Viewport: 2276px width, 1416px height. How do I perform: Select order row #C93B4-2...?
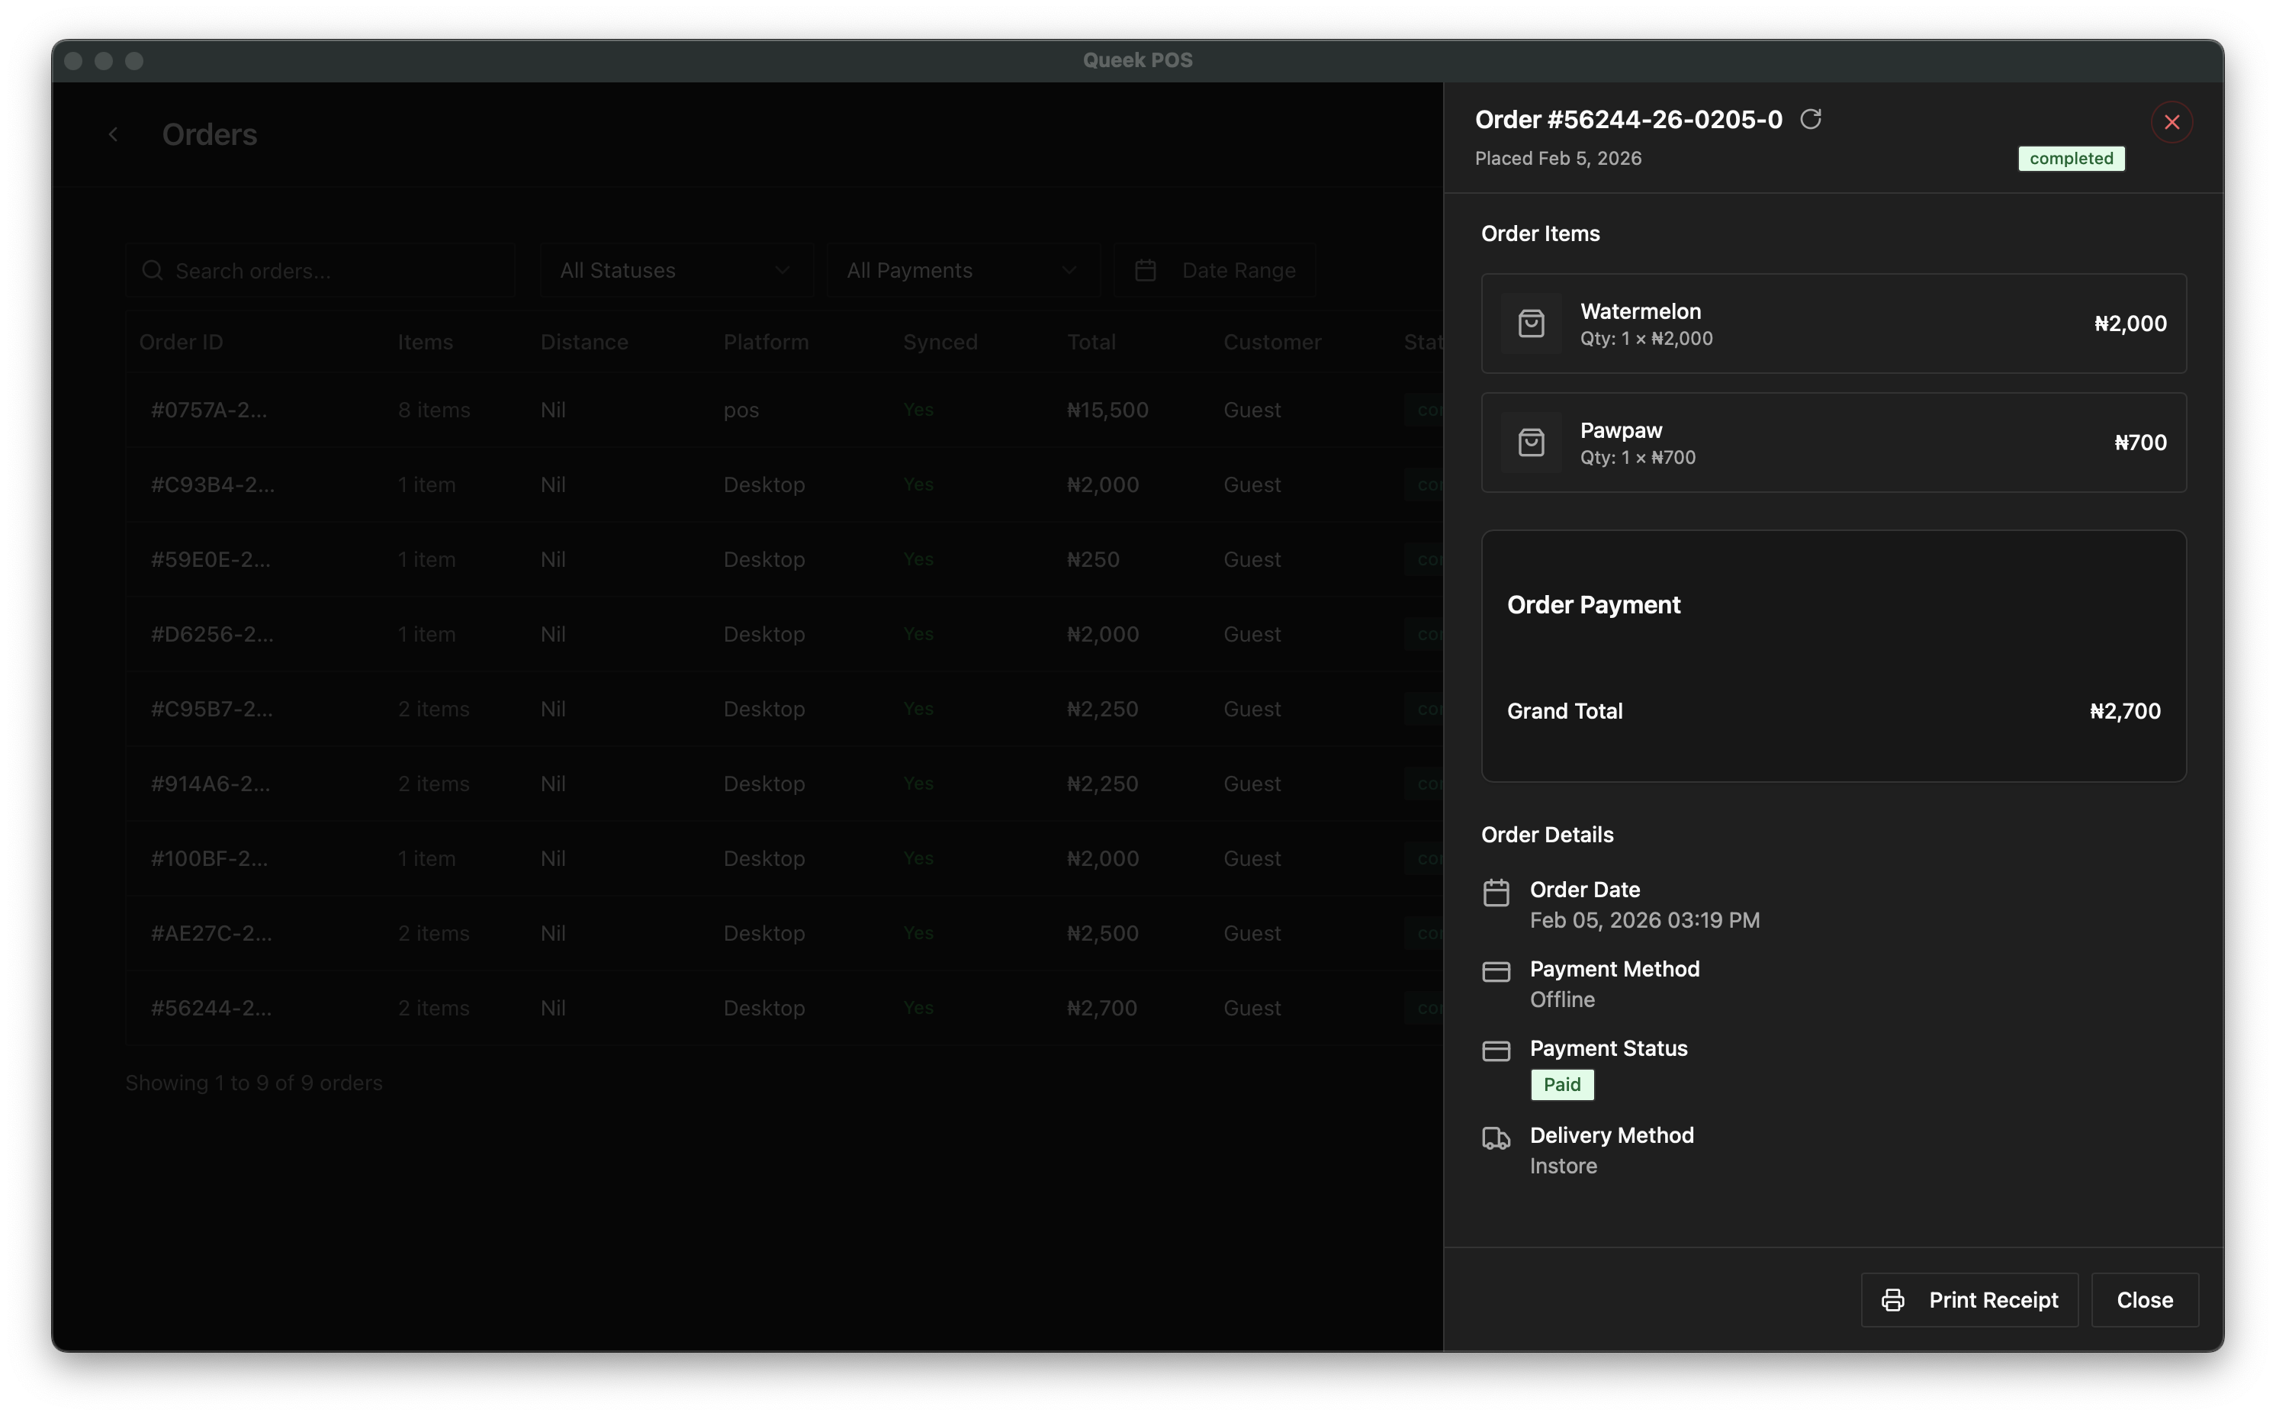point(785,485)
